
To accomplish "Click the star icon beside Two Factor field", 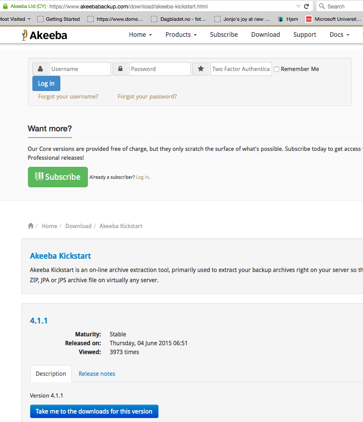I will 201,69.
